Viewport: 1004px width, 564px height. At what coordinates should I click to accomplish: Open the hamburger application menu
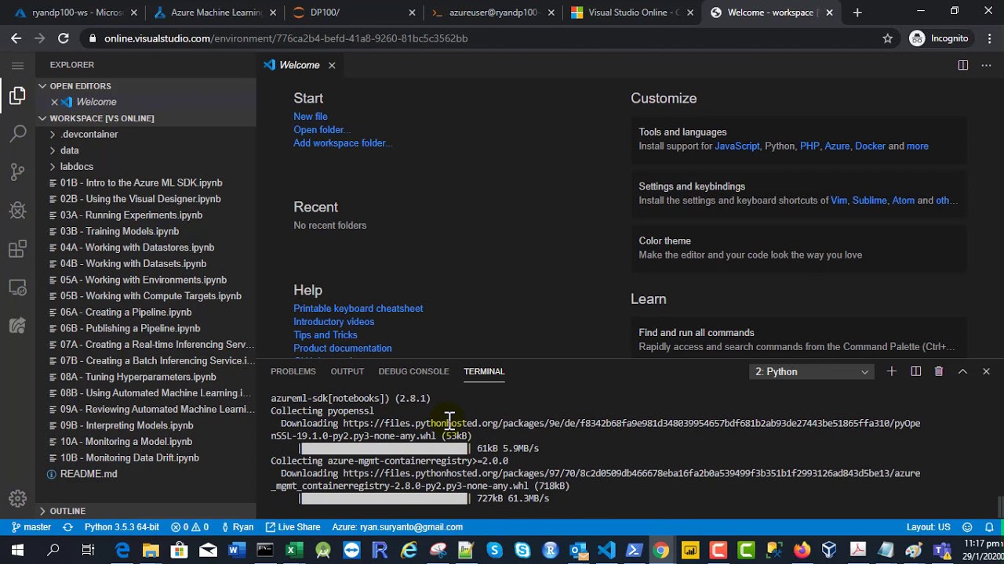17,65
